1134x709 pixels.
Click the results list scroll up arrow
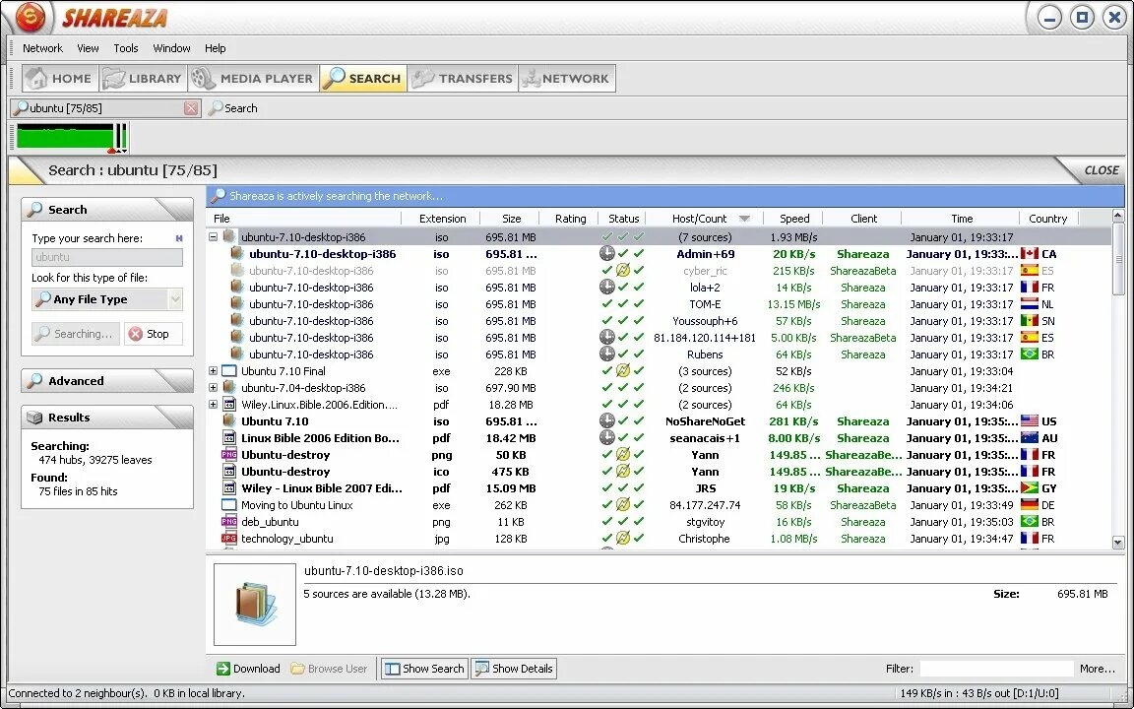tap(1118, 217)
